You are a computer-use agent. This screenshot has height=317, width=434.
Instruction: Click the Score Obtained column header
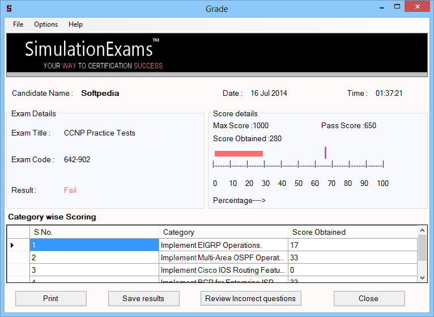click(352, 232)
